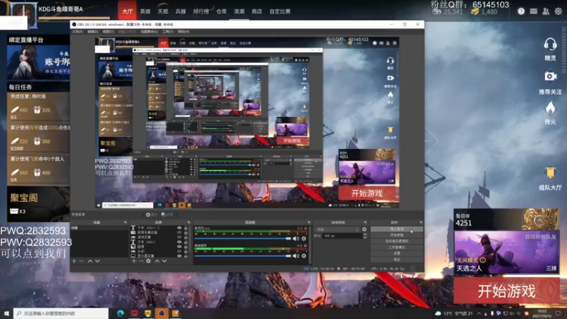Switch to the 商店 tab in game lobby
The height and width of the screenshot is (319, 567).
tap(257, 11)
